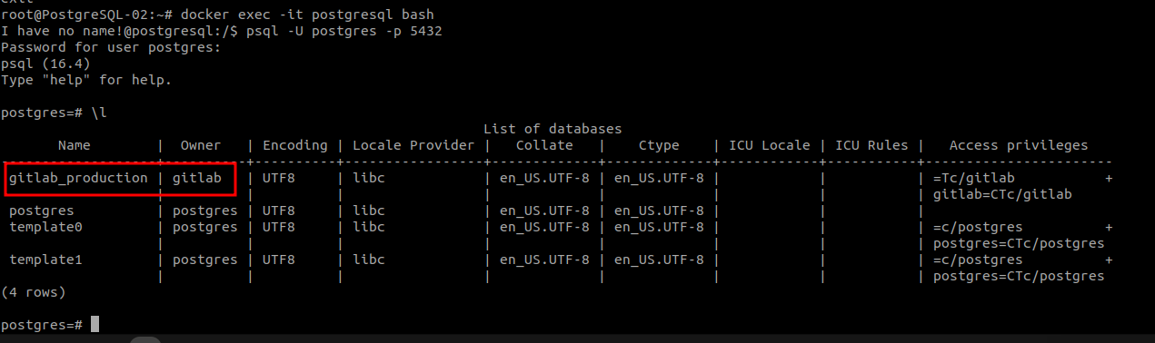Click the Encoding column header
The image size is (1155, 343).
pyautogui.click(x=295, y=145)
